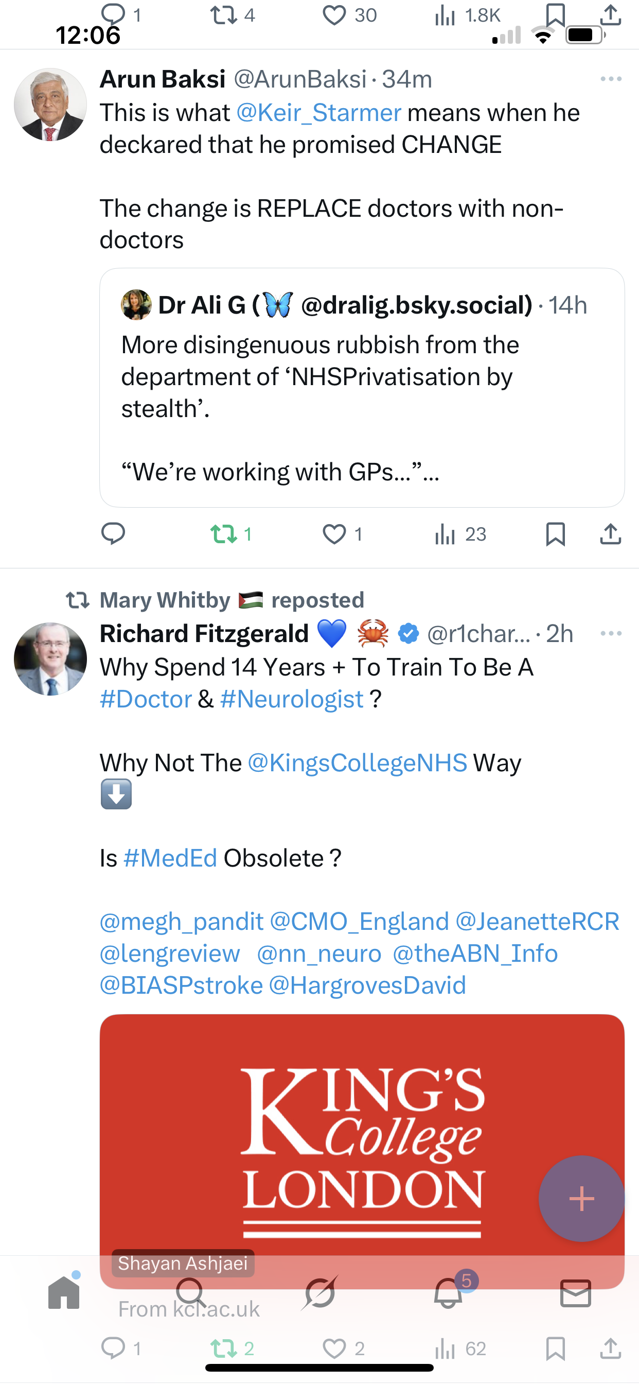Open more options for Arun Baksi's tweet
This screenshot has height=1384, width=639.
pyautogui.click(x=611, y=79)
